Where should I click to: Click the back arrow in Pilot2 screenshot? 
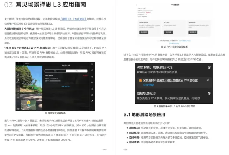pos(18,63)
